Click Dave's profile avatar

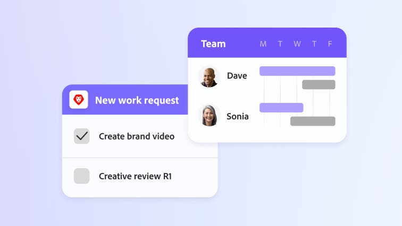[209, 76]
